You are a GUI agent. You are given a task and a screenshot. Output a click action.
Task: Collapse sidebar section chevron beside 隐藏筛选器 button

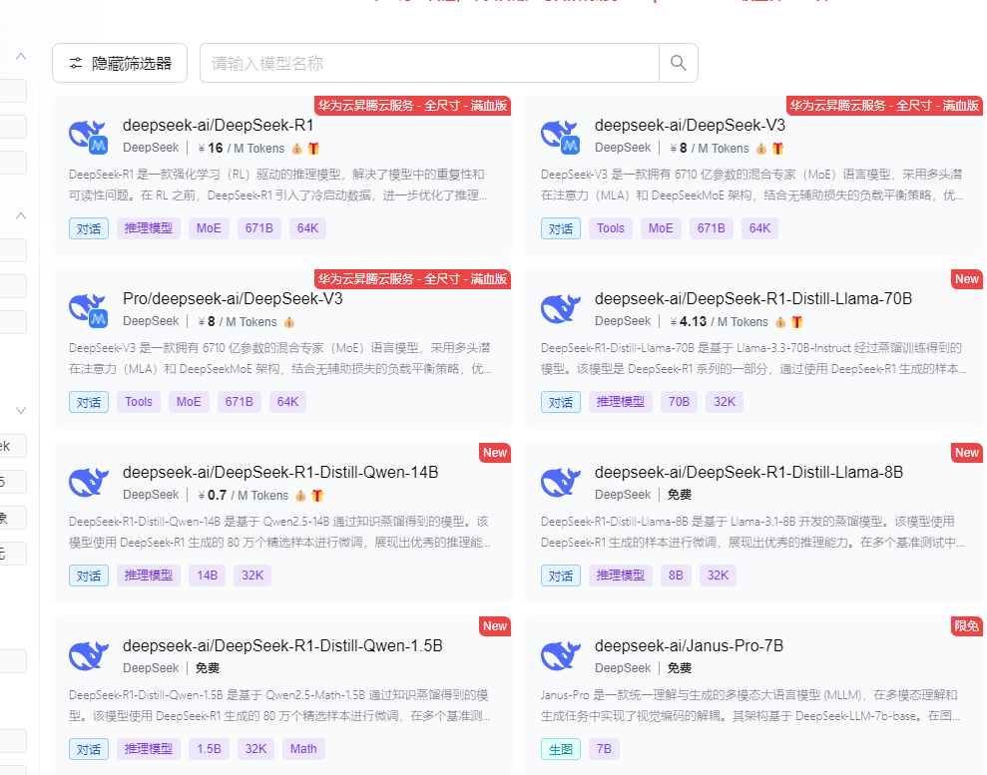coord(21,56)
